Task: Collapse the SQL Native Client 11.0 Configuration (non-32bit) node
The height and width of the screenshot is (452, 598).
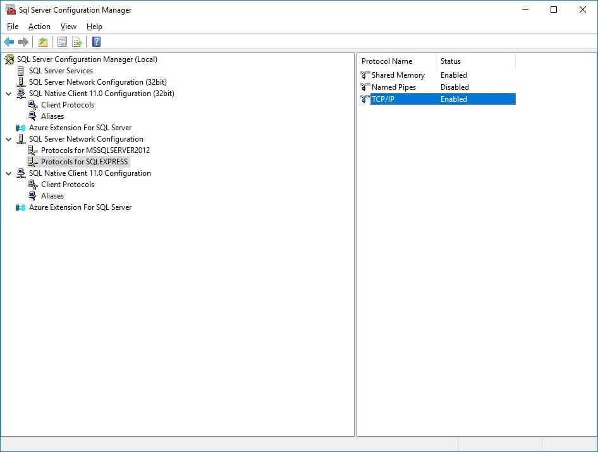Action: click(8, 174)
